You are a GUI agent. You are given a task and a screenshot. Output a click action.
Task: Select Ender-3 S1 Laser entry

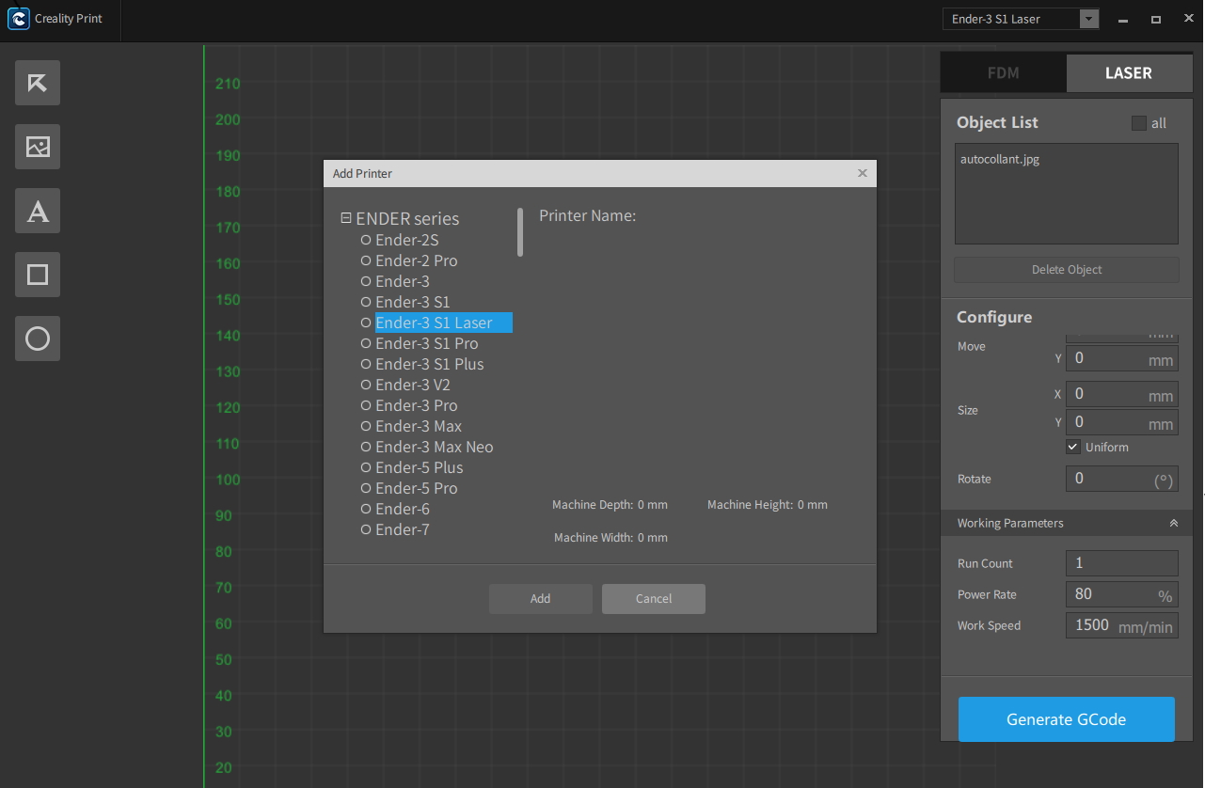tap(436, 323)
